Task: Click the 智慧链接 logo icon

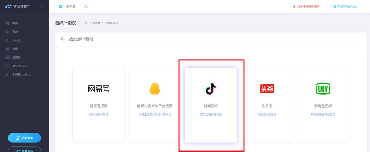Action: click(8, 6)
